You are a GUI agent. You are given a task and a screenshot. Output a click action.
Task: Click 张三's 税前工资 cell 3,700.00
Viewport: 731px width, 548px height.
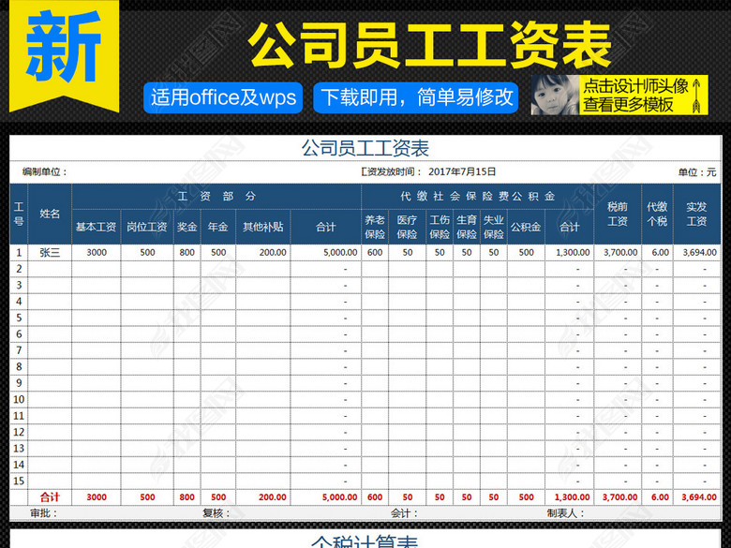click(x=618, y=253)
